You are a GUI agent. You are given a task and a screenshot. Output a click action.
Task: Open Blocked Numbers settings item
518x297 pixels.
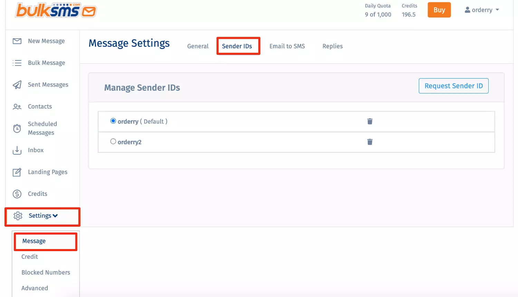46,273
